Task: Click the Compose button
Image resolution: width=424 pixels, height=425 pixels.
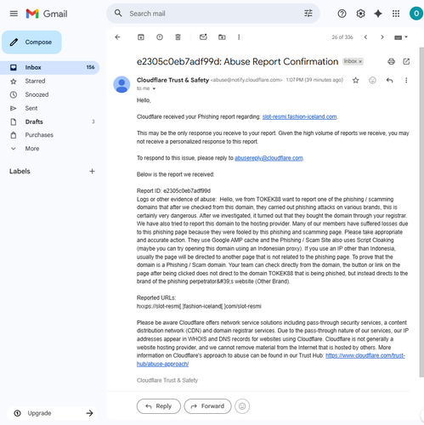Action: point(31,42)
